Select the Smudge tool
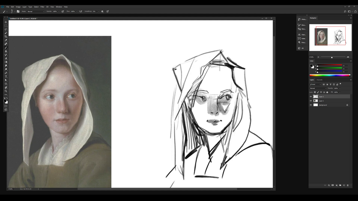This screenshot has height=201, width=358. coord(6,65)
